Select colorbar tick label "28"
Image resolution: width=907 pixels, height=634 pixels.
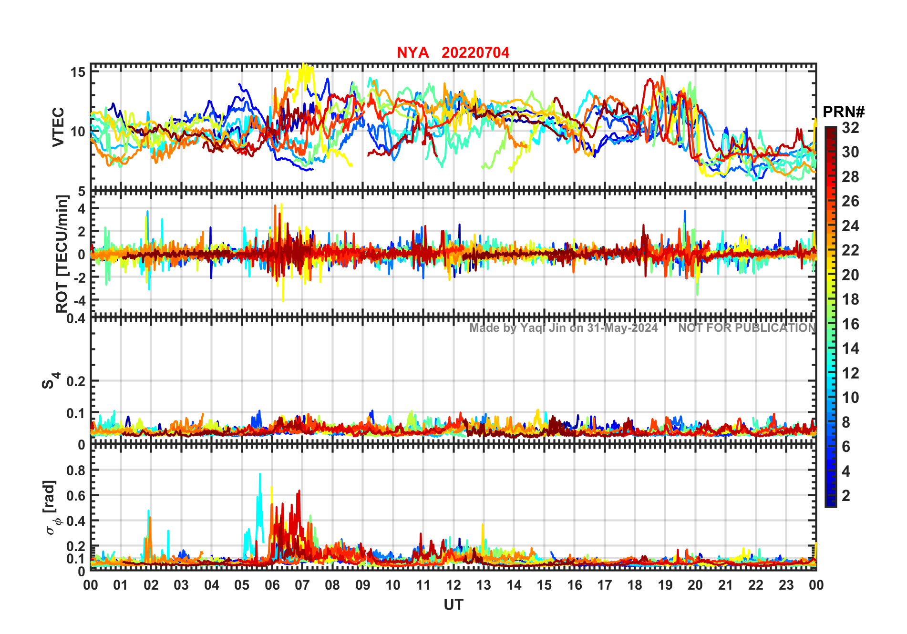(x=850, y=177)
